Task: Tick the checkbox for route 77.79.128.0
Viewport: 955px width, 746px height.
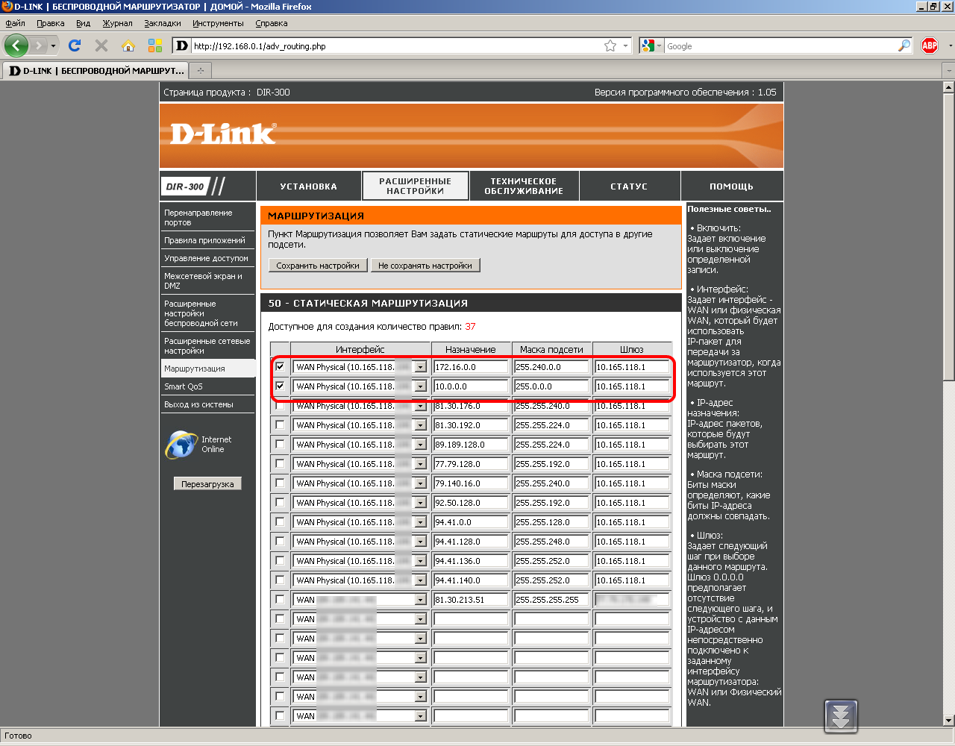Action: point(280,463)
